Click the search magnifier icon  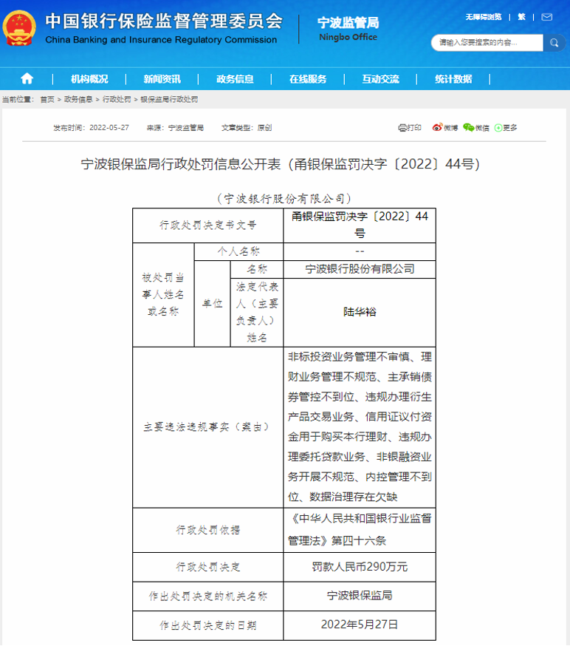(x=554, y=43)
